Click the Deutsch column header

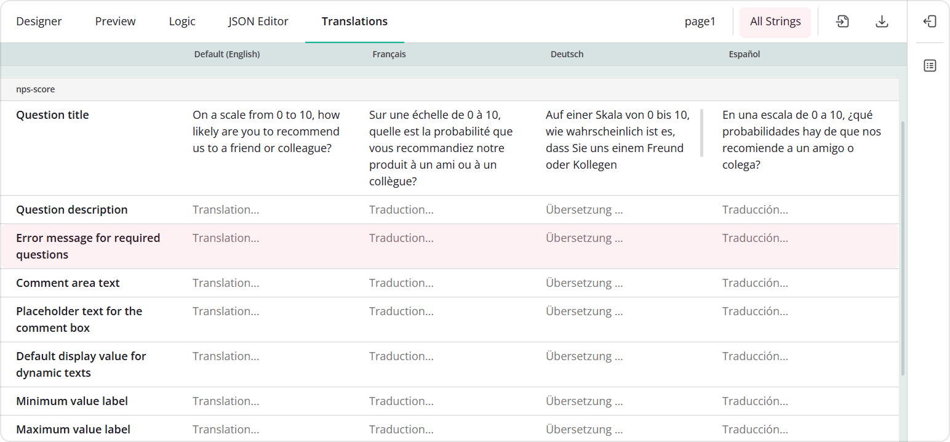coord(567,54)
